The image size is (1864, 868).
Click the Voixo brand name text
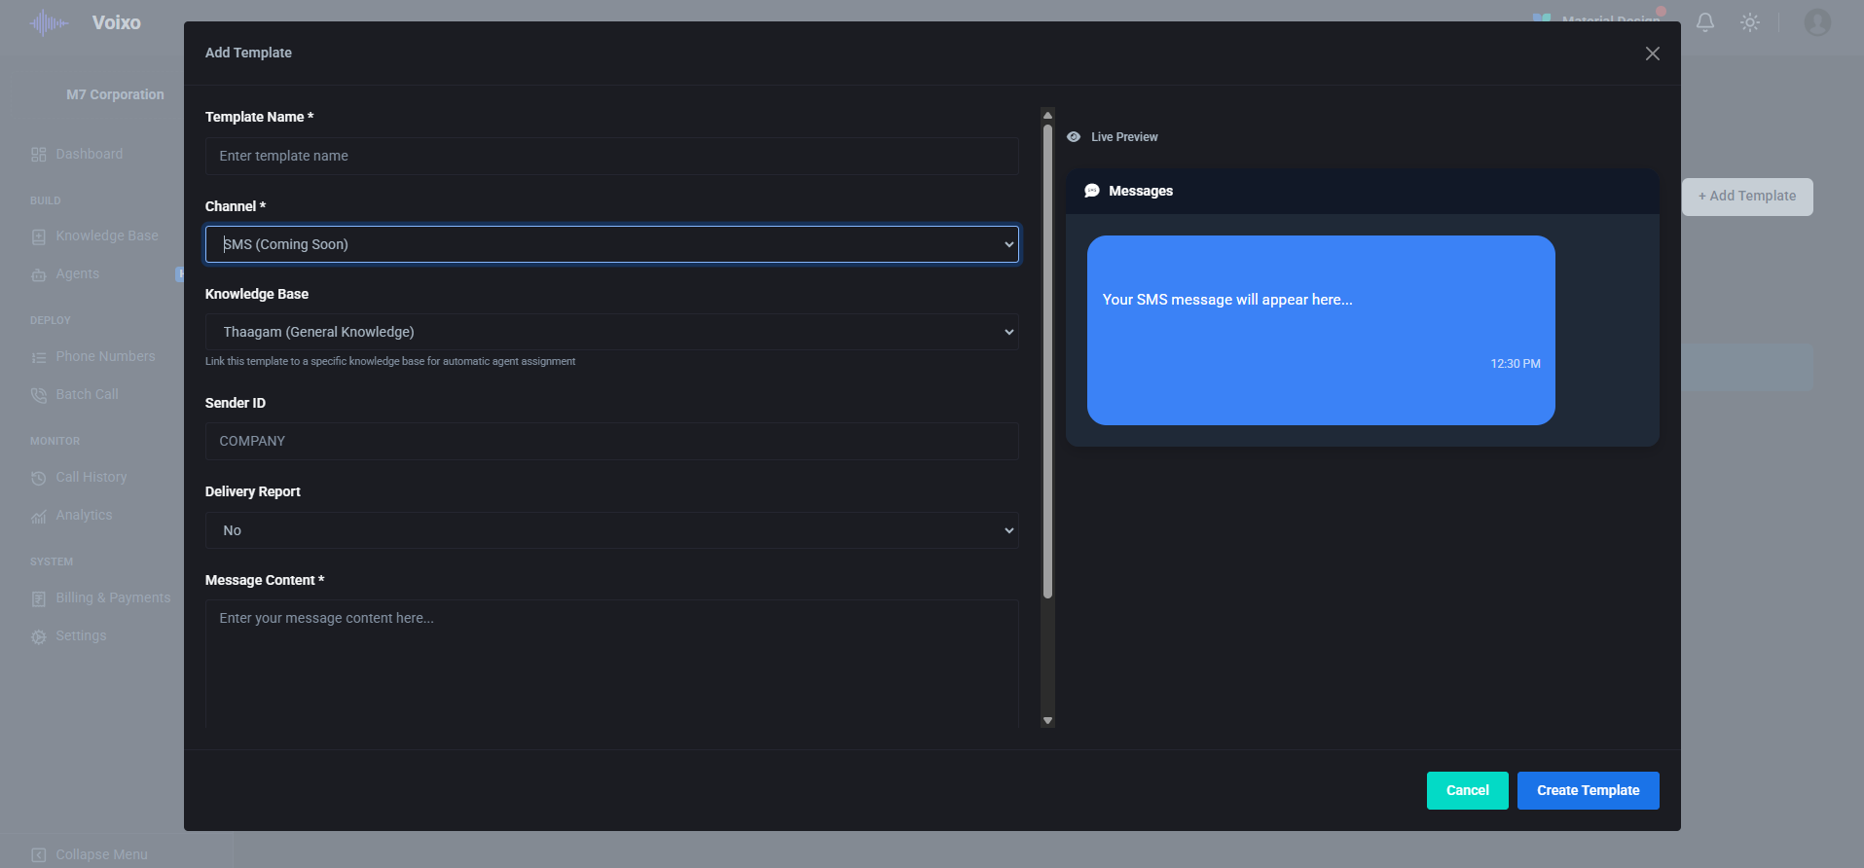pyautogui.click(x=117, y=22)
